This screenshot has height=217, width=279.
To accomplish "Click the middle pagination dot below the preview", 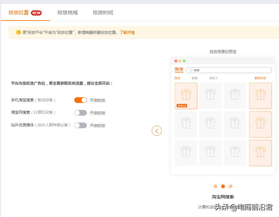I will tap(223, 186).
